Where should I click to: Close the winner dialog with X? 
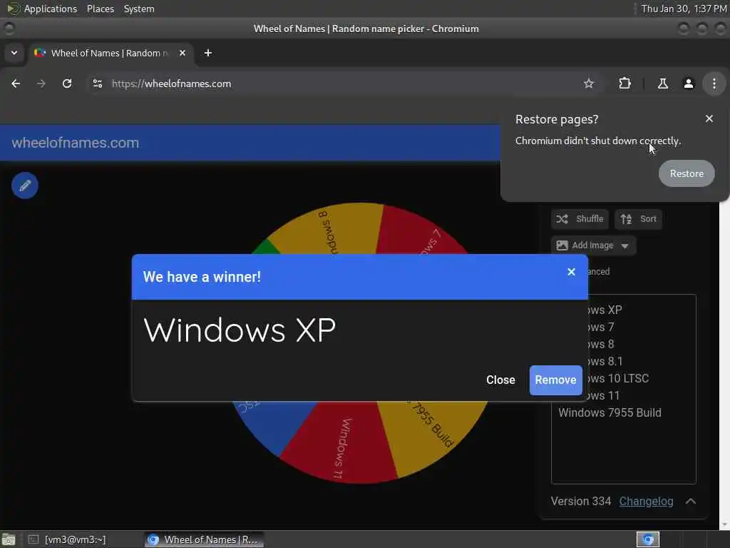571,272
